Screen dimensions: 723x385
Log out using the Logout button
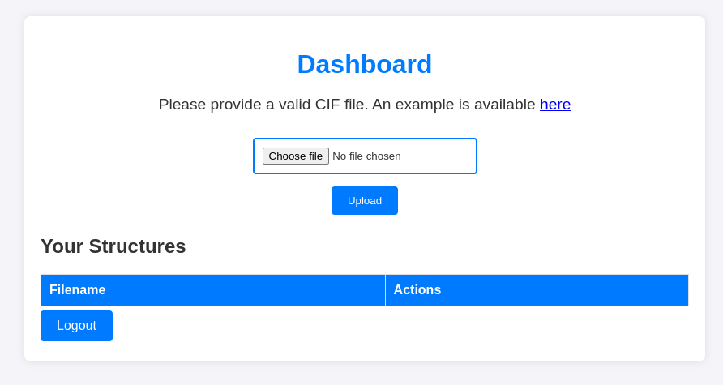click(76, 326)
